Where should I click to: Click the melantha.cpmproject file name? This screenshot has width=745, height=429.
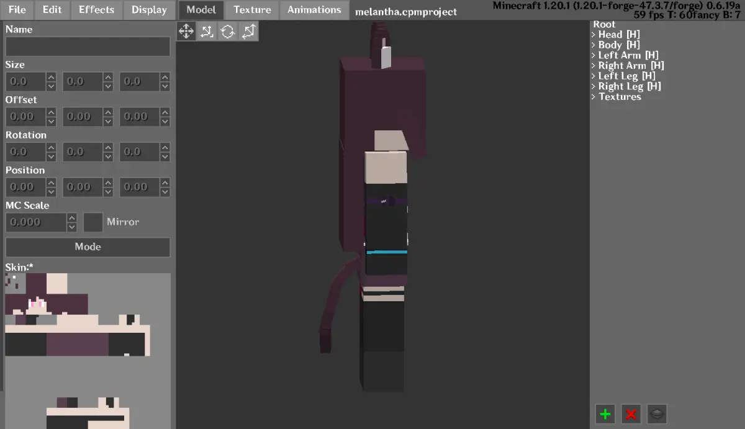[x=406, y=12]
